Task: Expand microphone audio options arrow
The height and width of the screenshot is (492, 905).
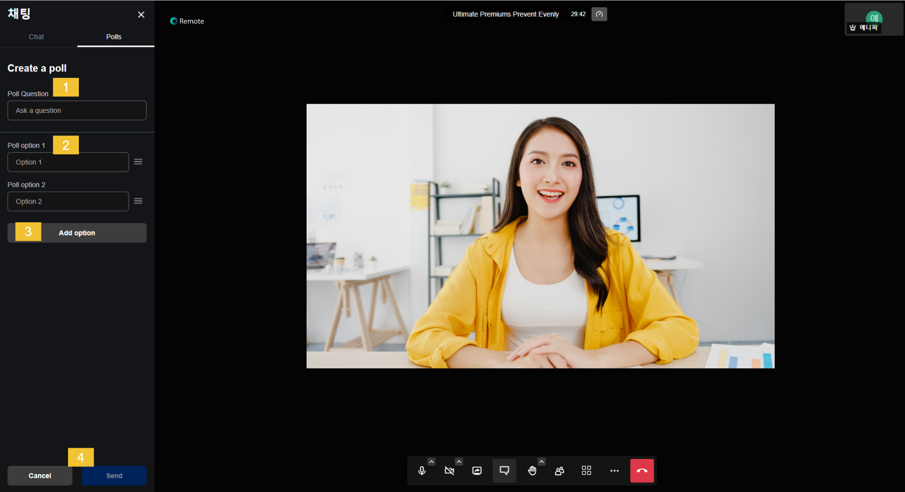Action: pos(431,462)
